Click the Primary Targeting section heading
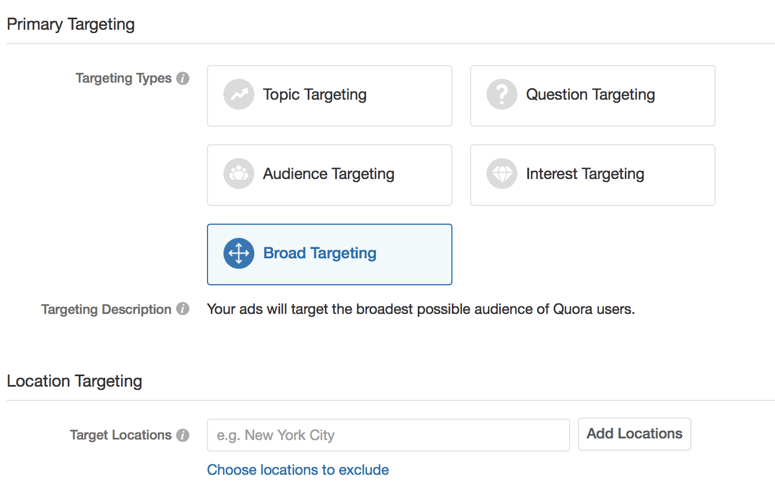 [70, 24]
